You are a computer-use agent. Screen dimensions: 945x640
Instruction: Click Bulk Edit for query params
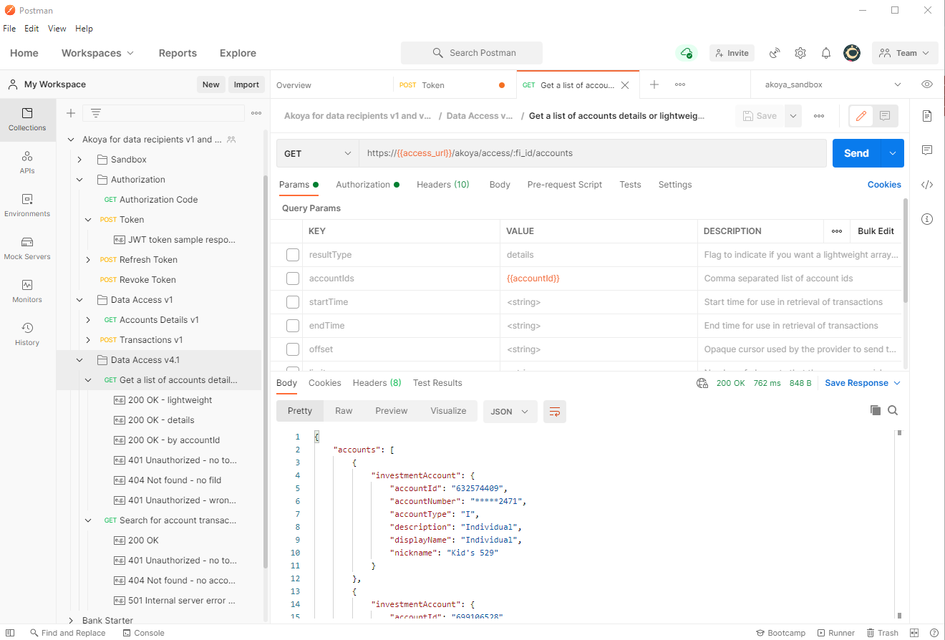[876, 231]
